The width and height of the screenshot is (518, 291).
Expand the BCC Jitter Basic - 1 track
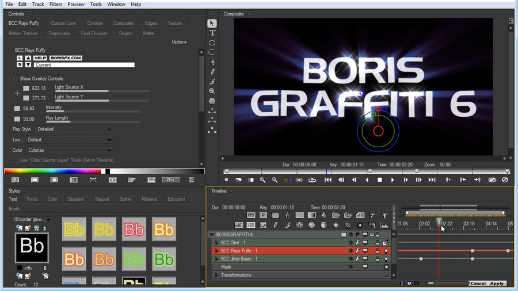tap(217, 259)
